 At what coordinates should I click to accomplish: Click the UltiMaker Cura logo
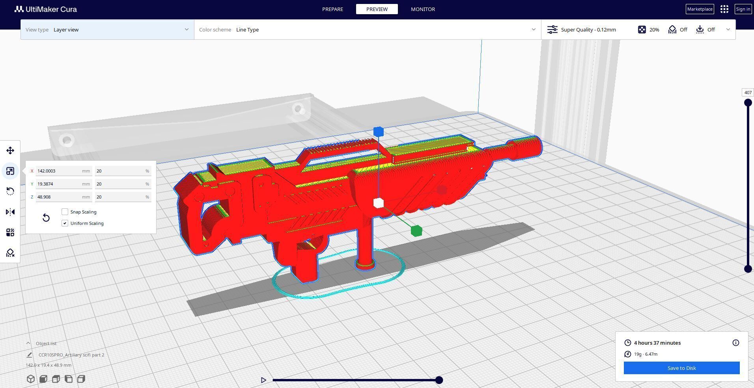[46, 9]
